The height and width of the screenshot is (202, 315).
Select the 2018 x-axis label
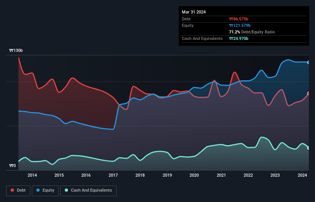(140, 175)
